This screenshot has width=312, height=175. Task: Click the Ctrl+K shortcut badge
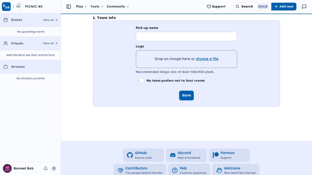(262, 7)
